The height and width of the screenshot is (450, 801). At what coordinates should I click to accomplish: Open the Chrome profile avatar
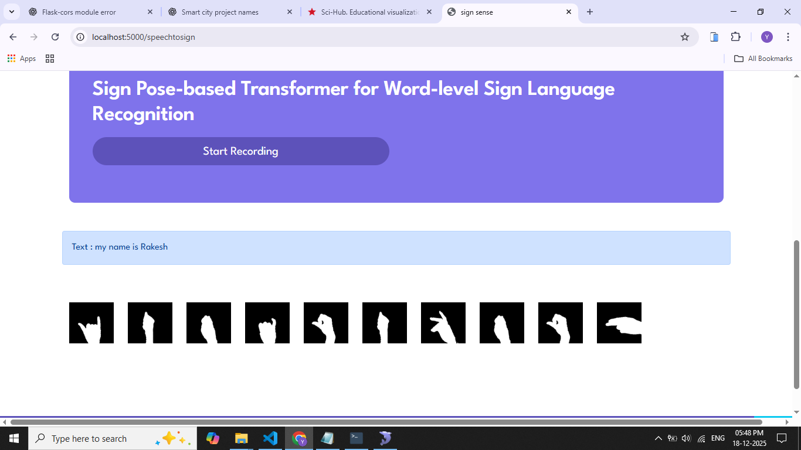[766, 37]
